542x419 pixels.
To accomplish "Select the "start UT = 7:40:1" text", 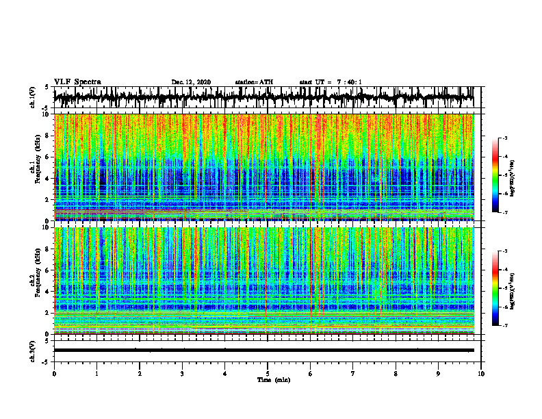I will [331, 82].
